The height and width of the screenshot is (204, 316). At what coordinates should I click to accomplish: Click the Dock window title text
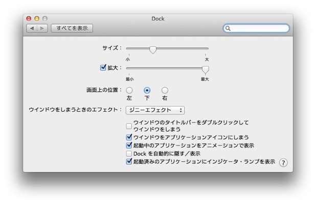tap(158, 19)
